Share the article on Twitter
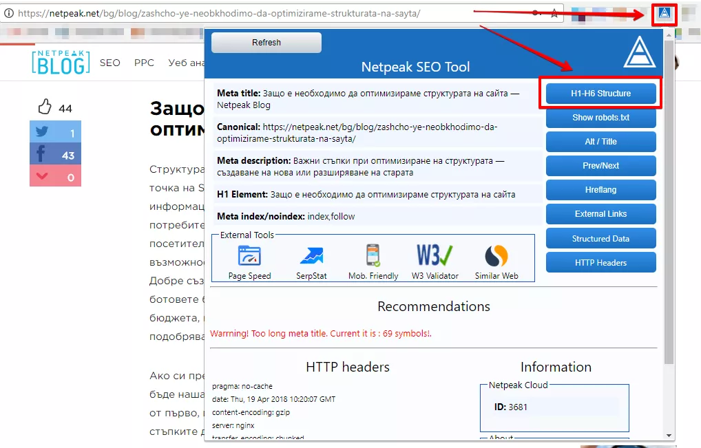Image resolution: width=701 pixels, height=448 pixels. [x=56, y=131]
